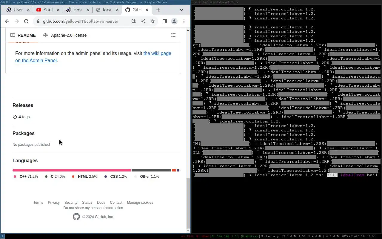Close the YouTube tab
The height and width of the screenshot is (239, 382).
(x=58, y=10)
